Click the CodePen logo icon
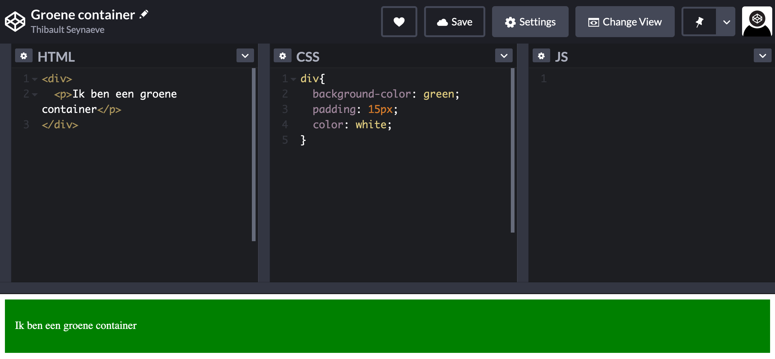The height and width of the screenshot is (359, 775). click(15, 21)
